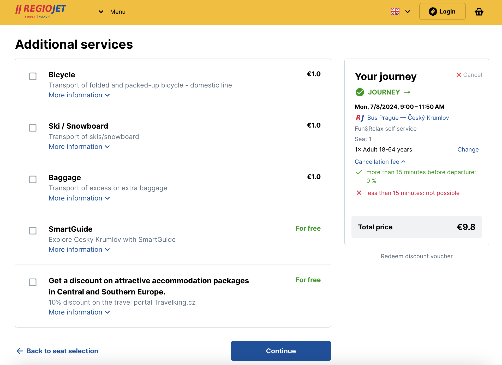Enable the Ski / Snowboard checkbox
The image size is (502, 365).
[33, 128]
